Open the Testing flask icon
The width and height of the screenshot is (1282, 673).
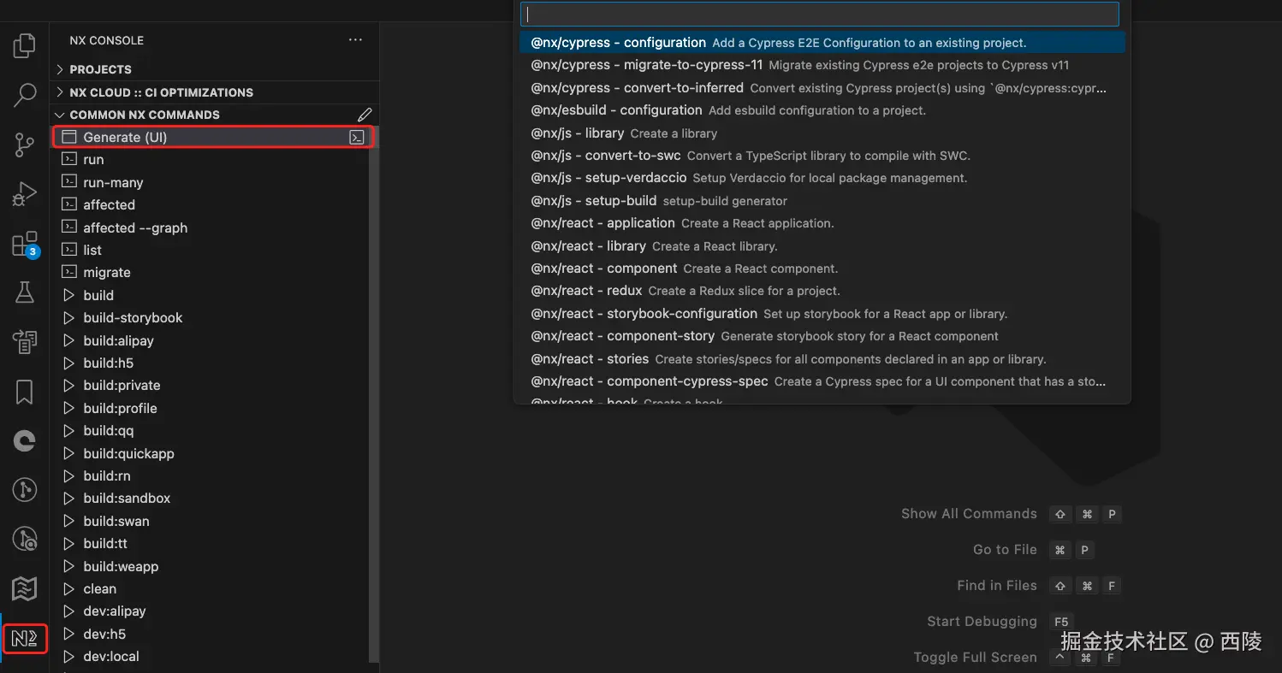click(25, 293)
